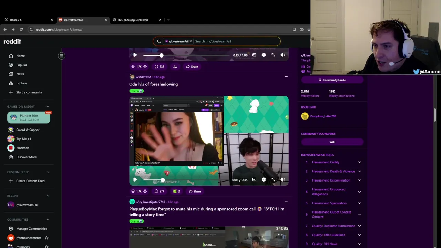Open more options for SOHYPRX's post

286,77
